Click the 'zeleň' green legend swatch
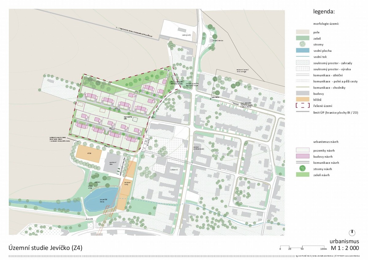Viewport: 368px width, 260px height. [302, 38]
